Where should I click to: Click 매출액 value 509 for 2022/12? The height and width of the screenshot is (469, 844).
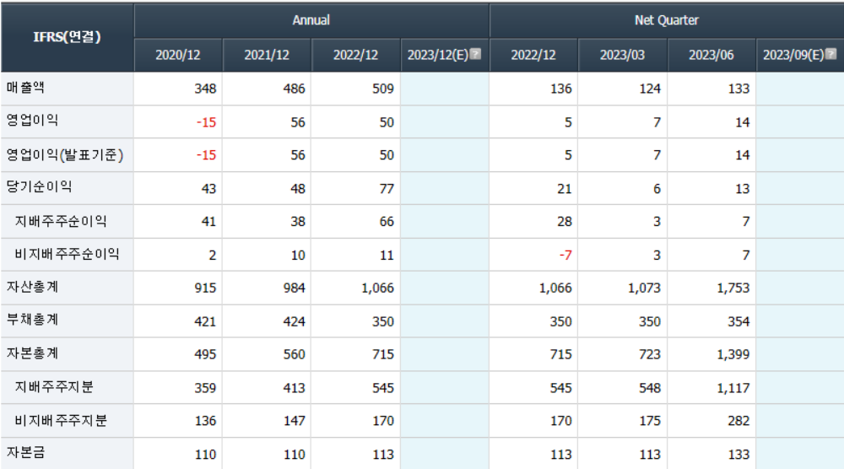pyautogui.click(x=382, y=89)
